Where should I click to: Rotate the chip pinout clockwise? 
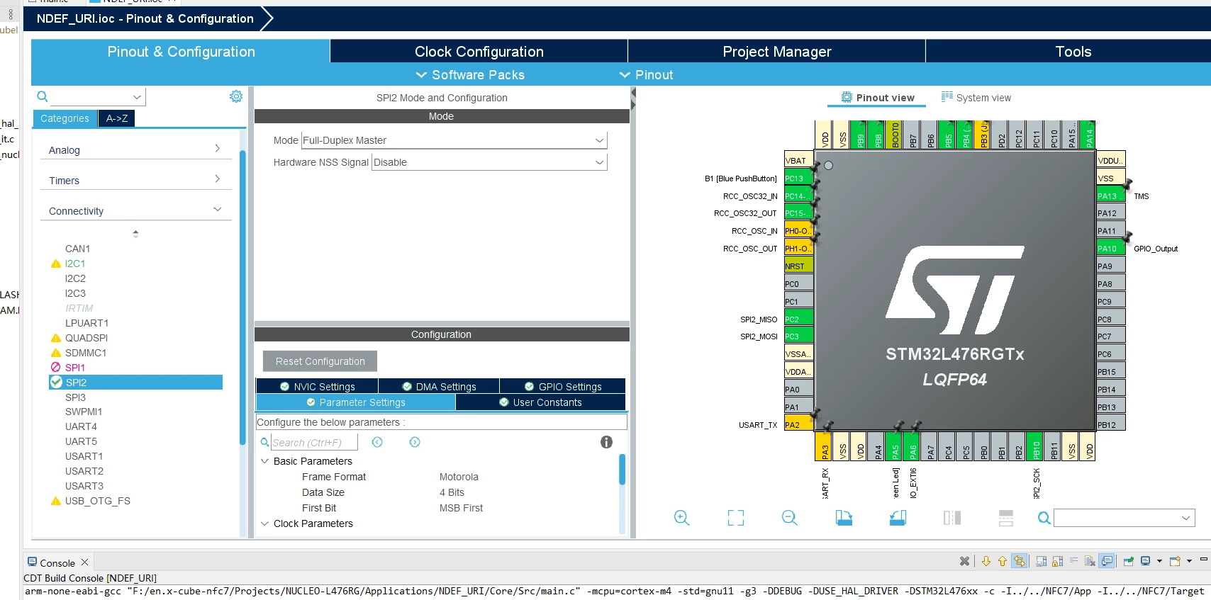(844, 518)
